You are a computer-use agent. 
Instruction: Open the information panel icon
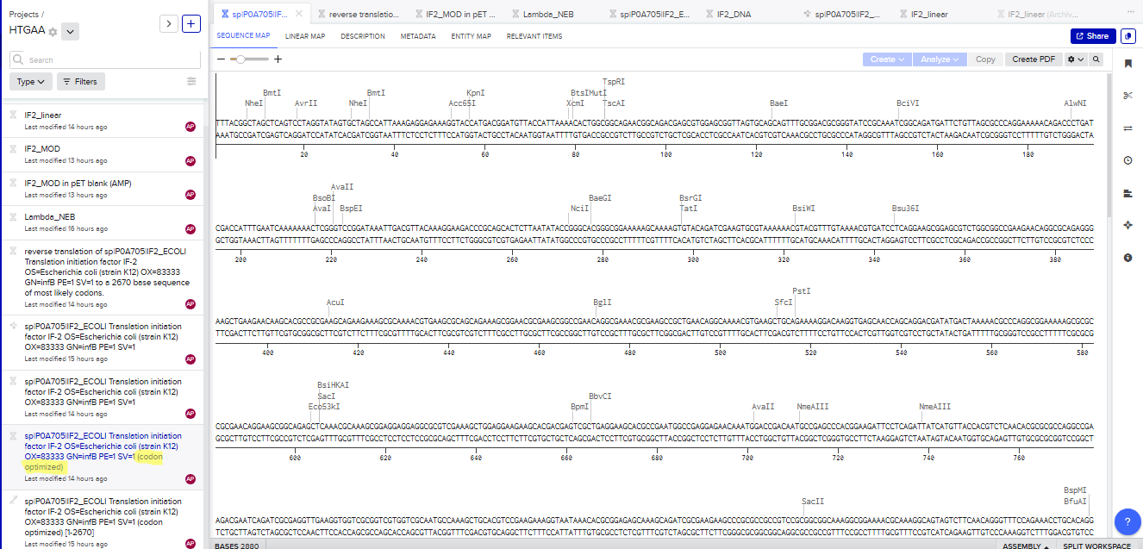pos(1127,258)
